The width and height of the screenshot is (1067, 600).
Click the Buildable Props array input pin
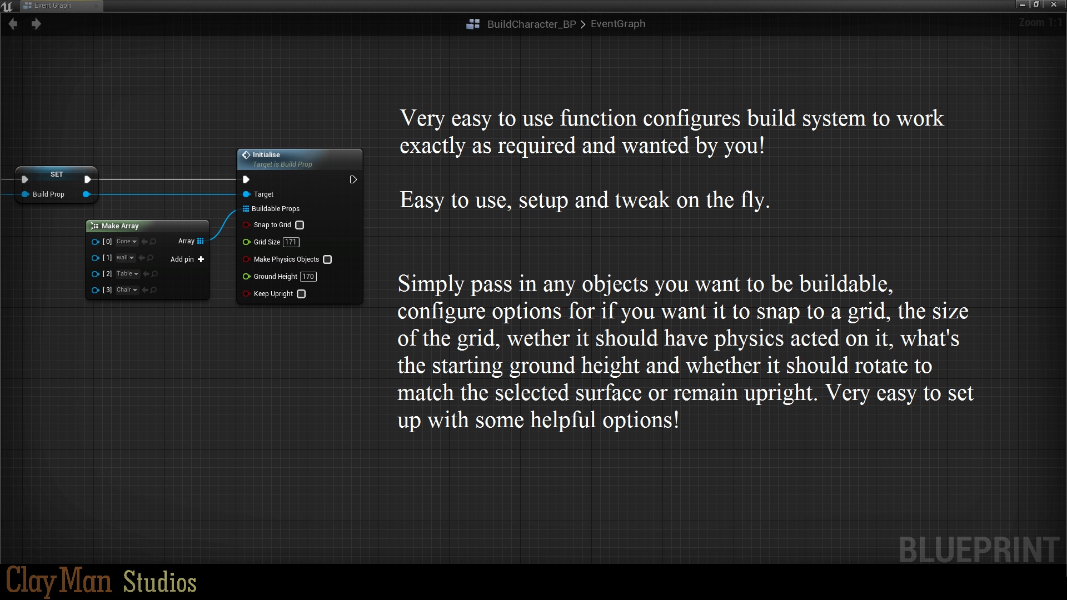click(246, 209)
